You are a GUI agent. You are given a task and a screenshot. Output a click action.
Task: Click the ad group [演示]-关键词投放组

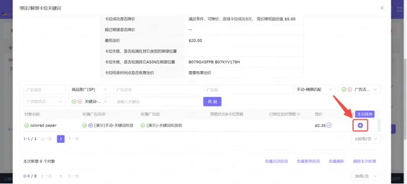[164, 125]
